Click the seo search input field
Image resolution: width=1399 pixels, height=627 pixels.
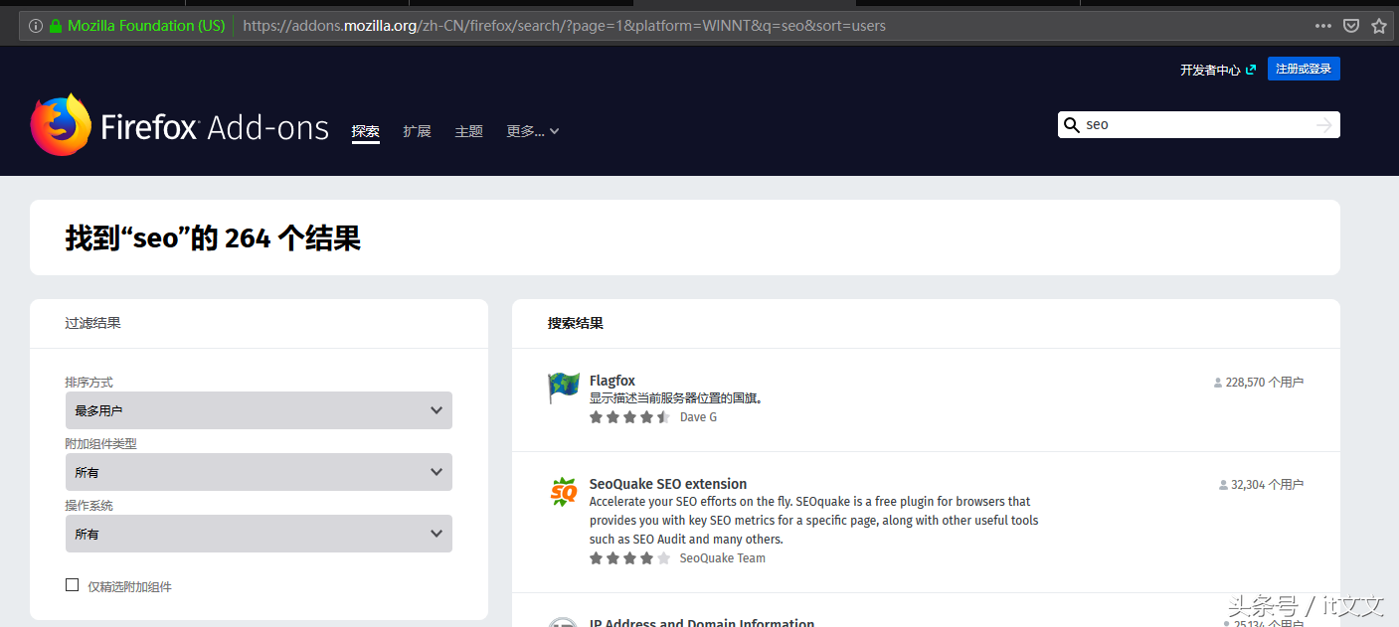click(x=1198, y=124)
